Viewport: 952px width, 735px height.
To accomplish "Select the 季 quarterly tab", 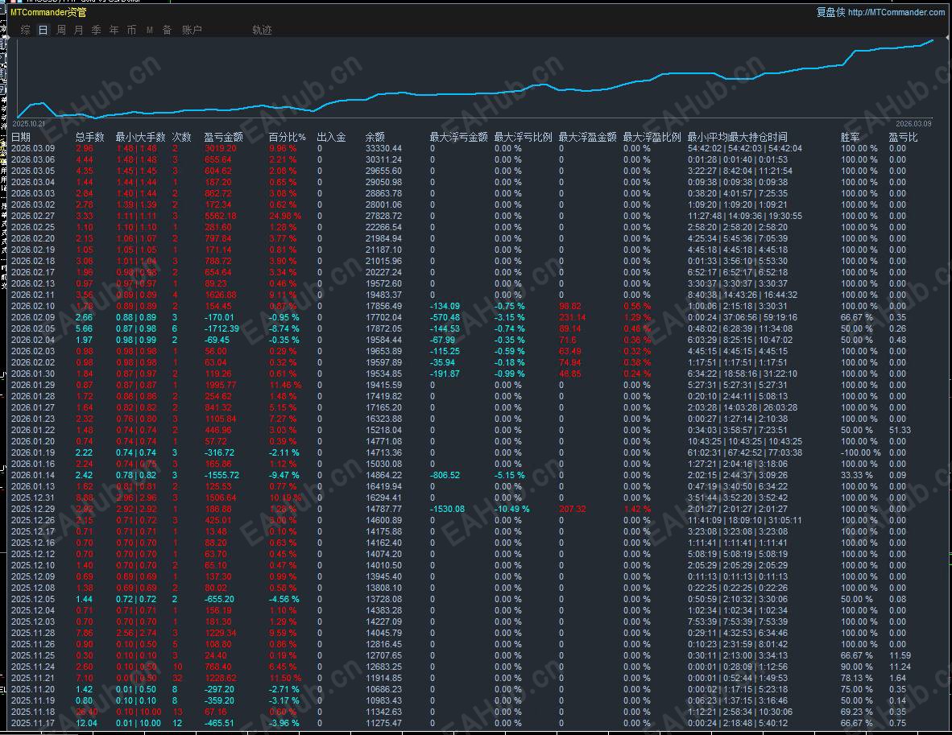I will pyautogui.click(x=96, y=30).
